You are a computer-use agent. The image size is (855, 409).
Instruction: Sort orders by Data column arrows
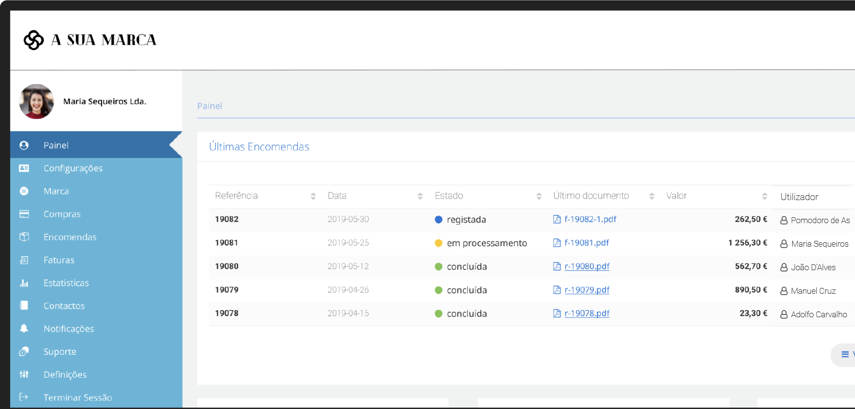click(420, 196)
